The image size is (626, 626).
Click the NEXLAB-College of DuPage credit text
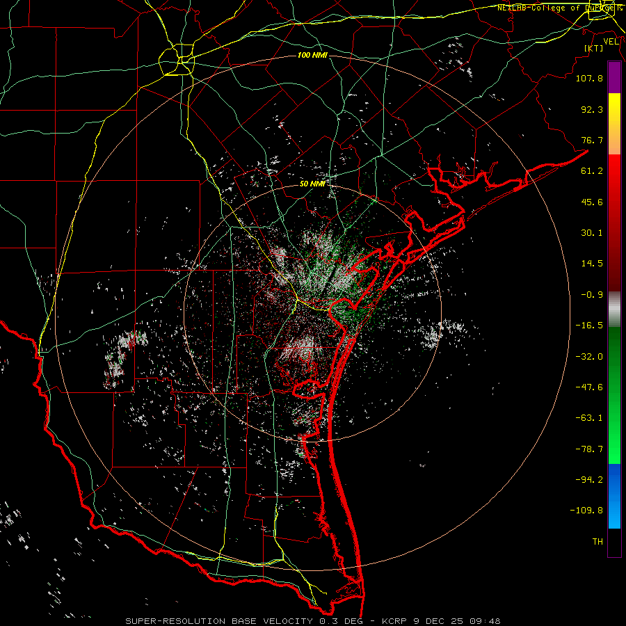click(x=559, y=8)
